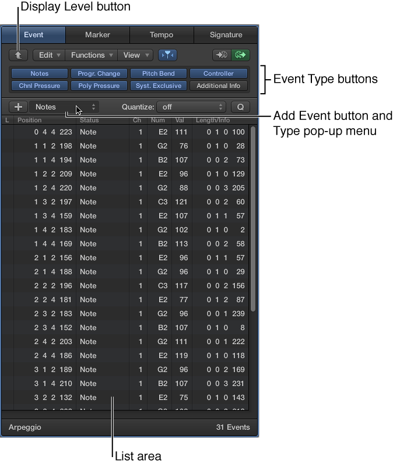Toggle the Progr. Change event type button
The height and width of the screenshot is (467, 400).
[x=99, y=73]
